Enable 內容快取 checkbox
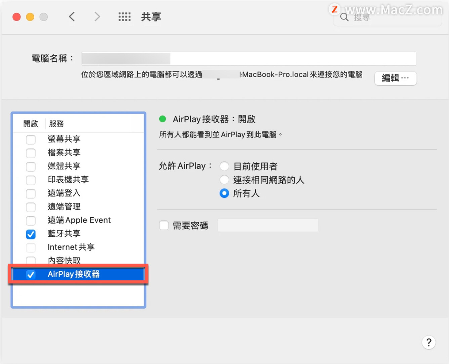The width and height of the screenshot is (449, 364). tap(31, 261)
